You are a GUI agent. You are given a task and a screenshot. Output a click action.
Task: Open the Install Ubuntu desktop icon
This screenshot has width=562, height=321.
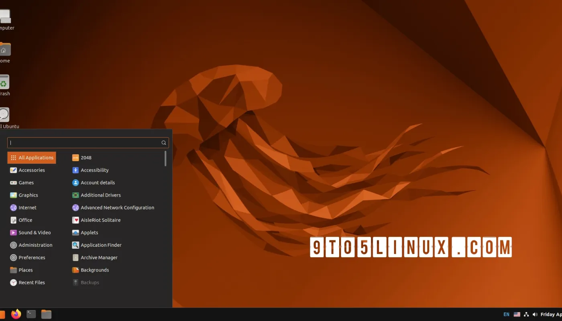[4, 115]
